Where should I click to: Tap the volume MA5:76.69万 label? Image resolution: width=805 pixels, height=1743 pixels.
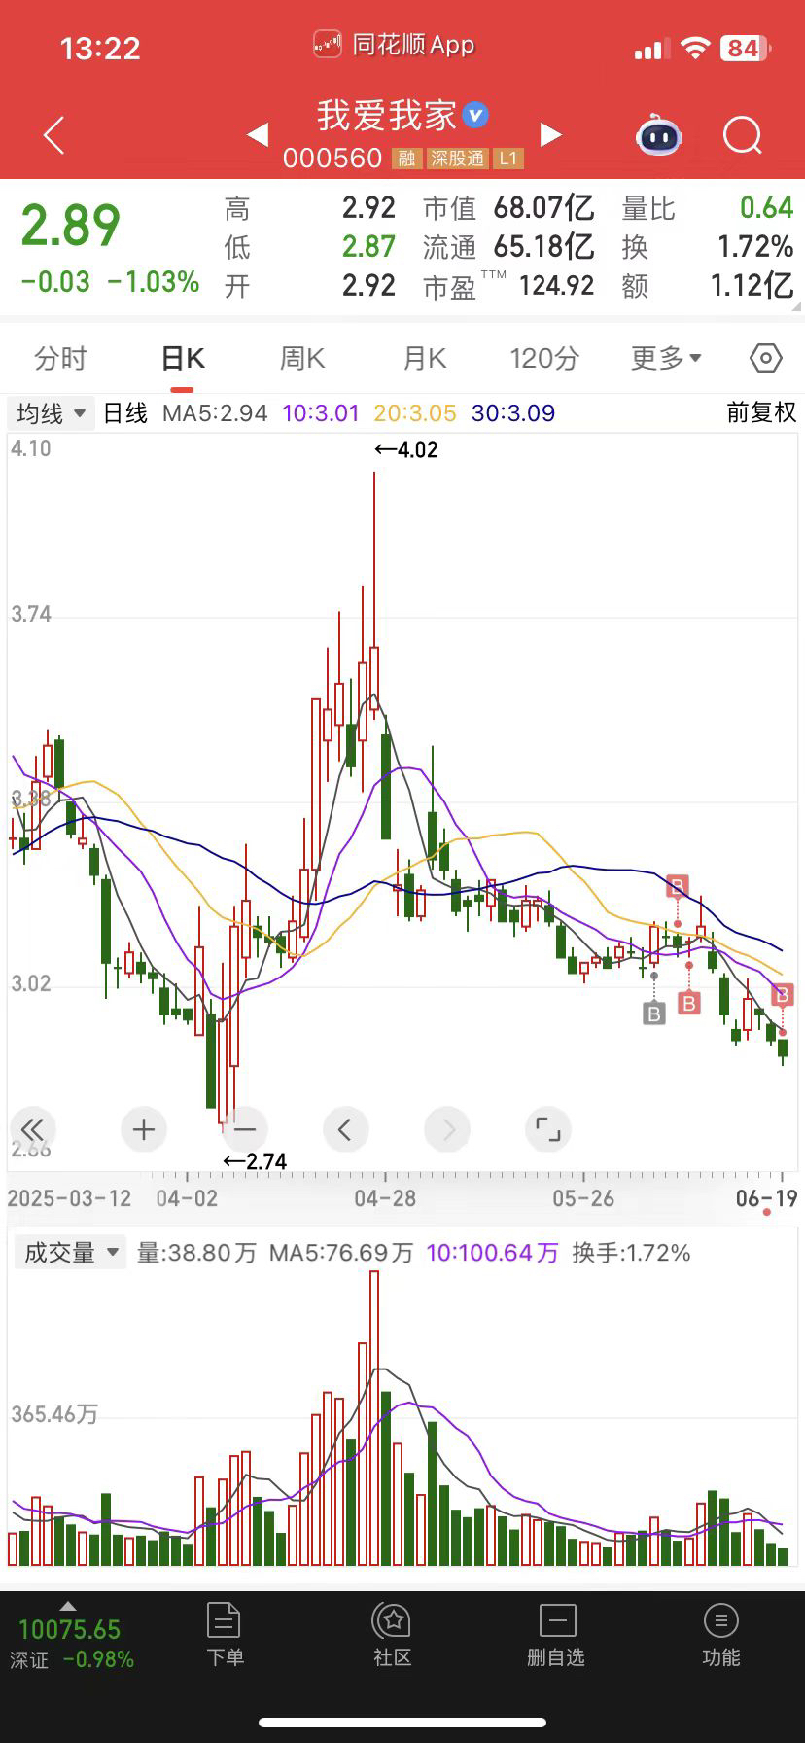pyautogui.click(x=341, y=1253)
